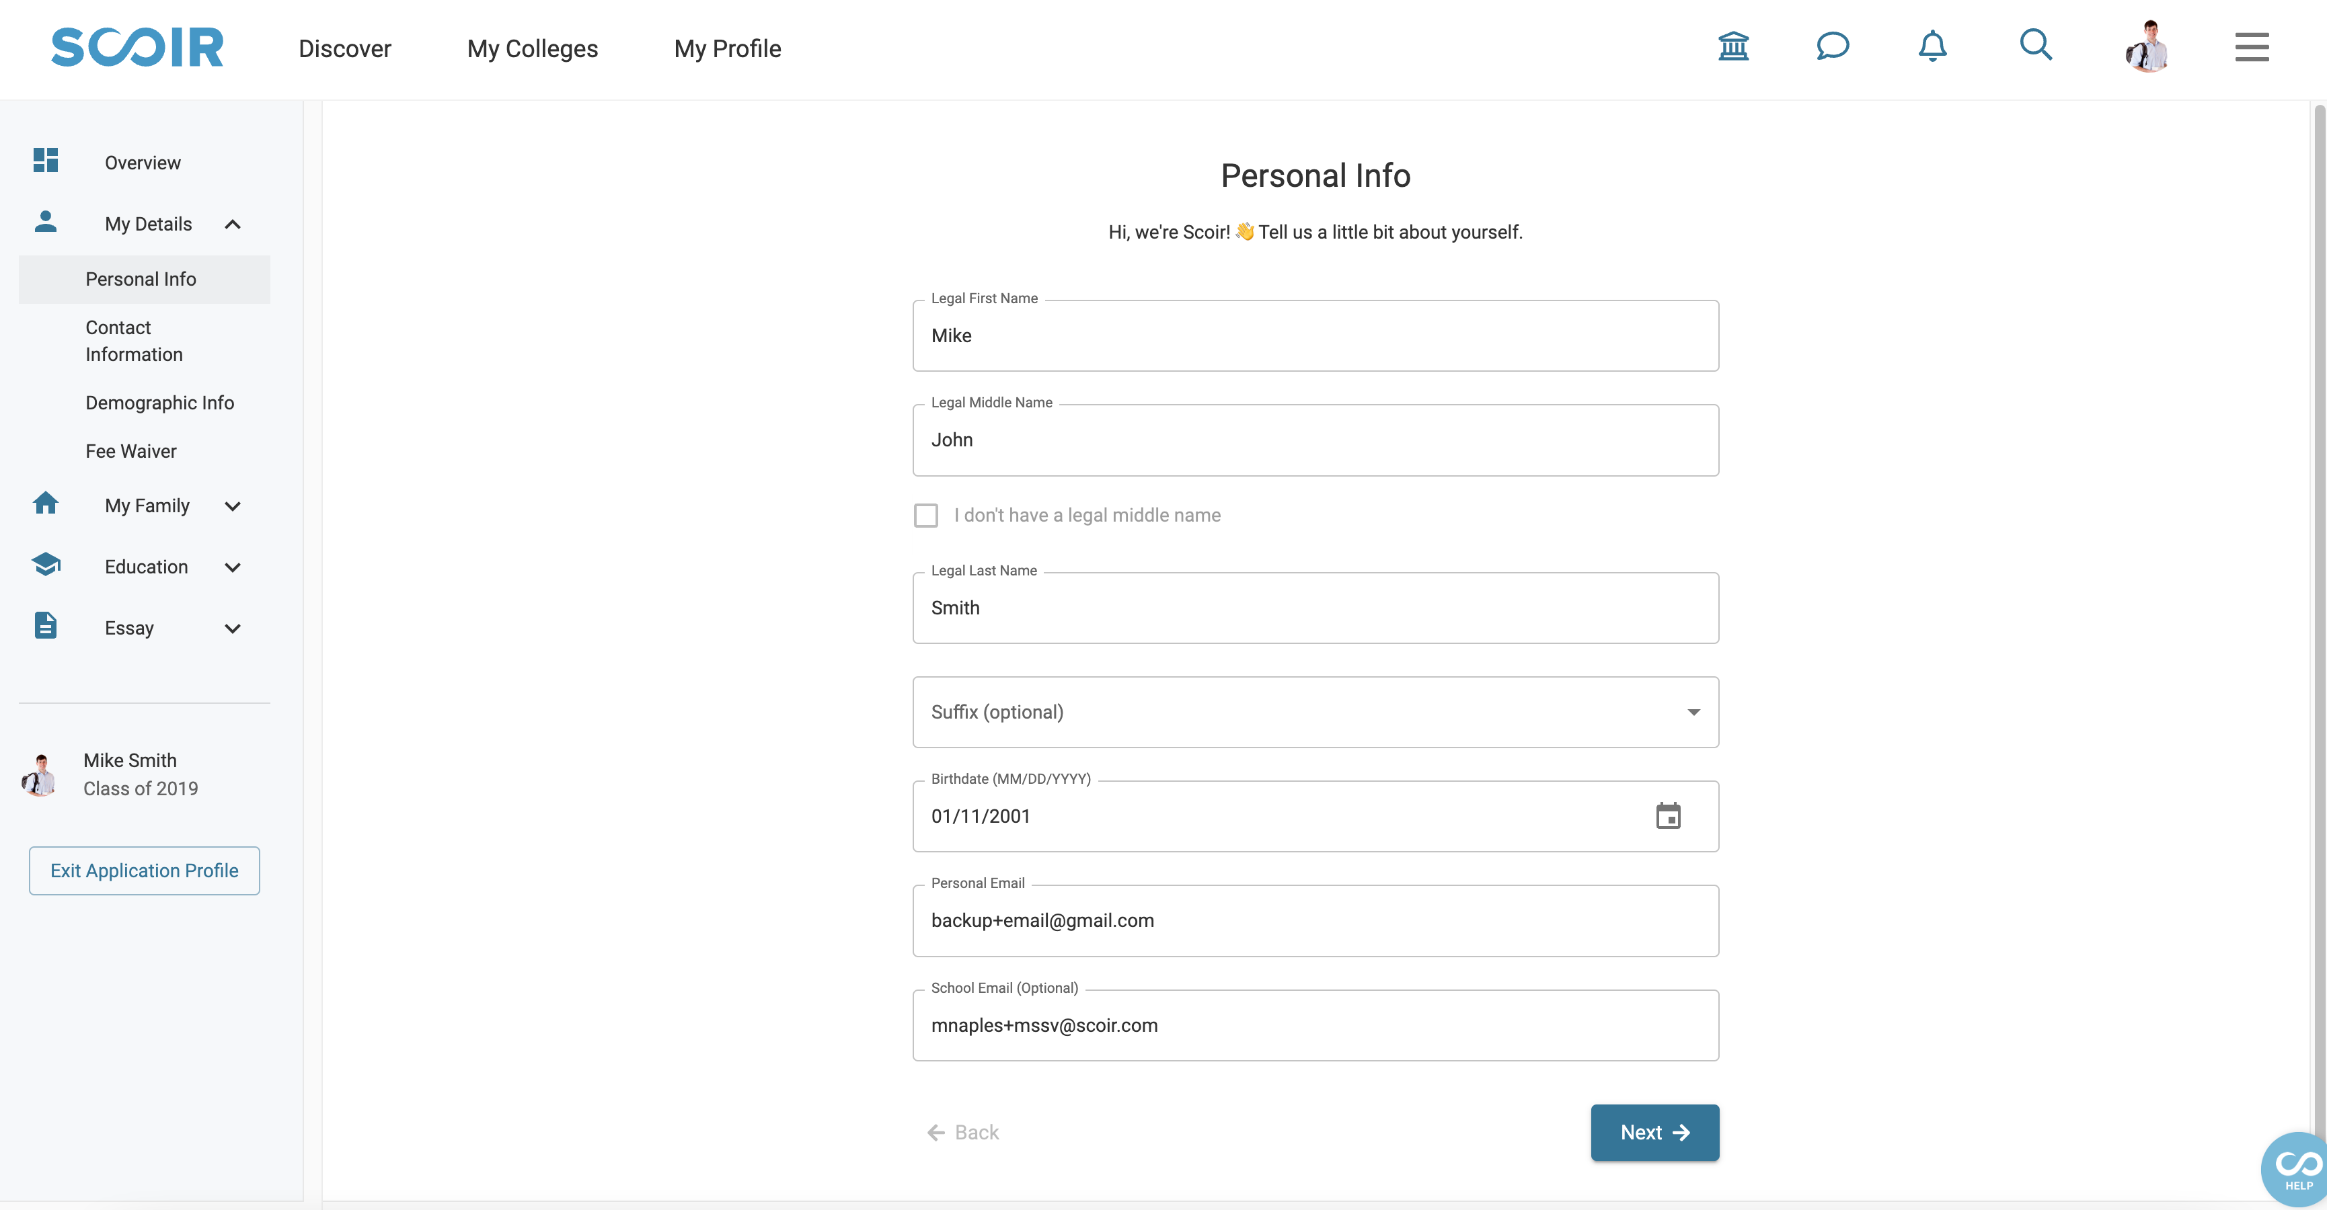
Task: Select Overview in the sidebar
Action: 142,163
